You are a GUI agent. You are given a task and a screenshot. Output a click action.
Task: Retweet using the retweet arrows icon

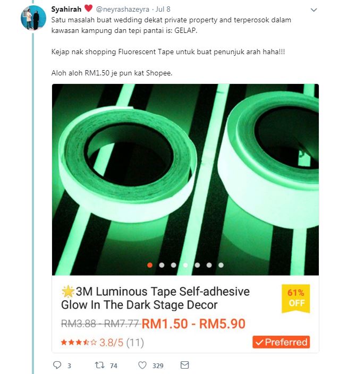pyautogui.click(x=99, y=365)
